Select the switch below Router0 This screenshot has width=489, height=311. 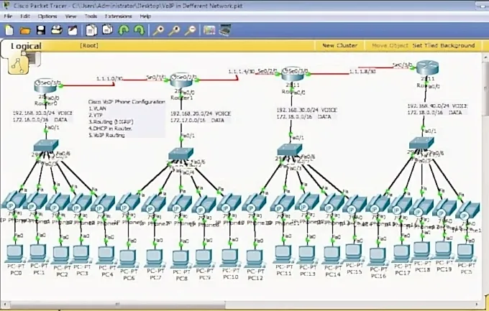coord(46,146)
